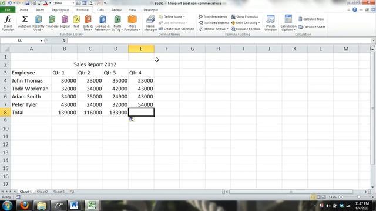Click the Calculate Sheet button
The height and width of the screenshot is (211, 376).
click(x=312, y=27)
